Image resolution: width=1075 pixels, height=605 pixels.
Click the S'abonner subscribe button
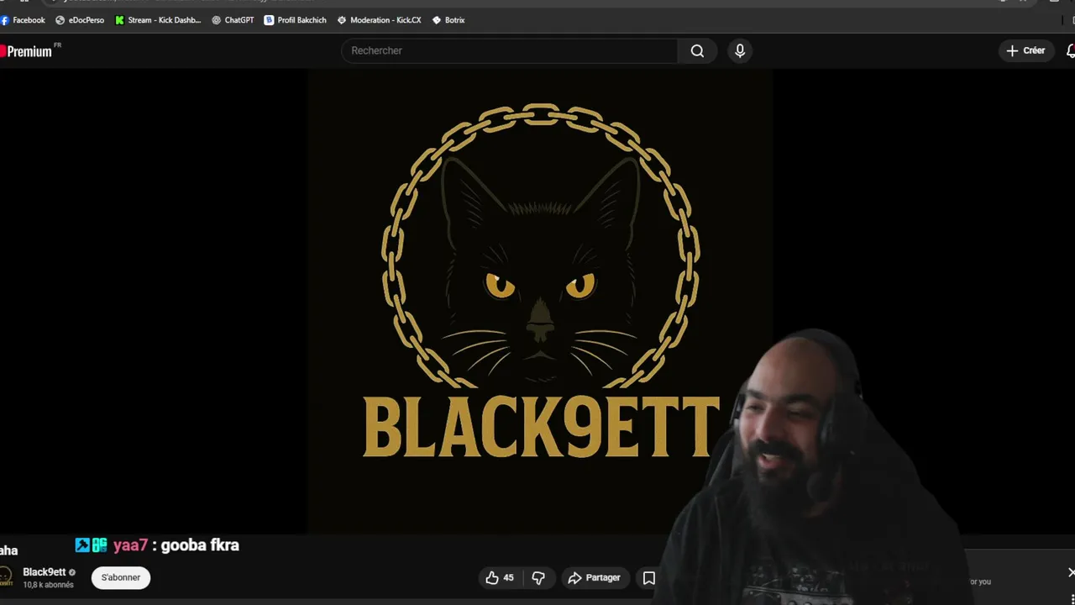121,577
